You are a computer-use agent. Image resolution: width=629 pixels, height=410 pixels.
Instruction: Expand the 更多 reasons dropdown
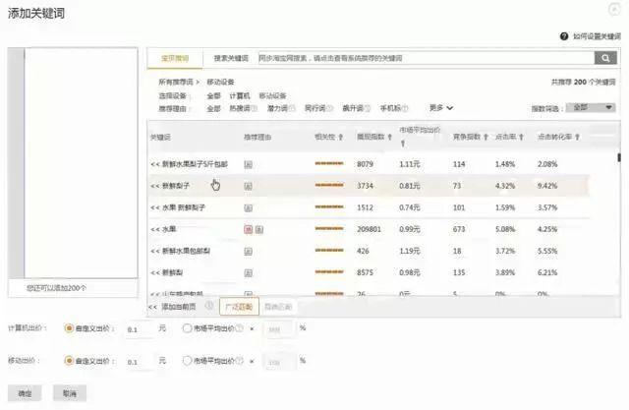click(x=441, y=108)
